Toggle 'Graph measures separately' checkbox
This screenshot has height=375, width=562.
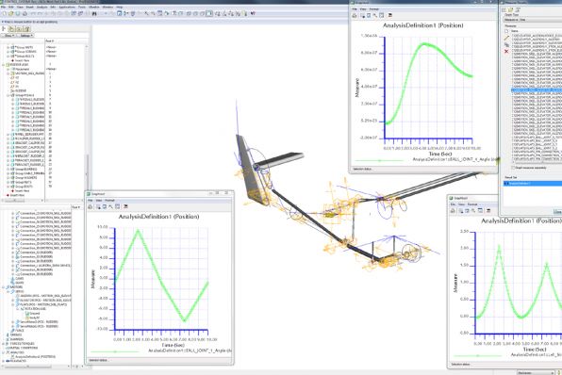[x=513, y=168]
